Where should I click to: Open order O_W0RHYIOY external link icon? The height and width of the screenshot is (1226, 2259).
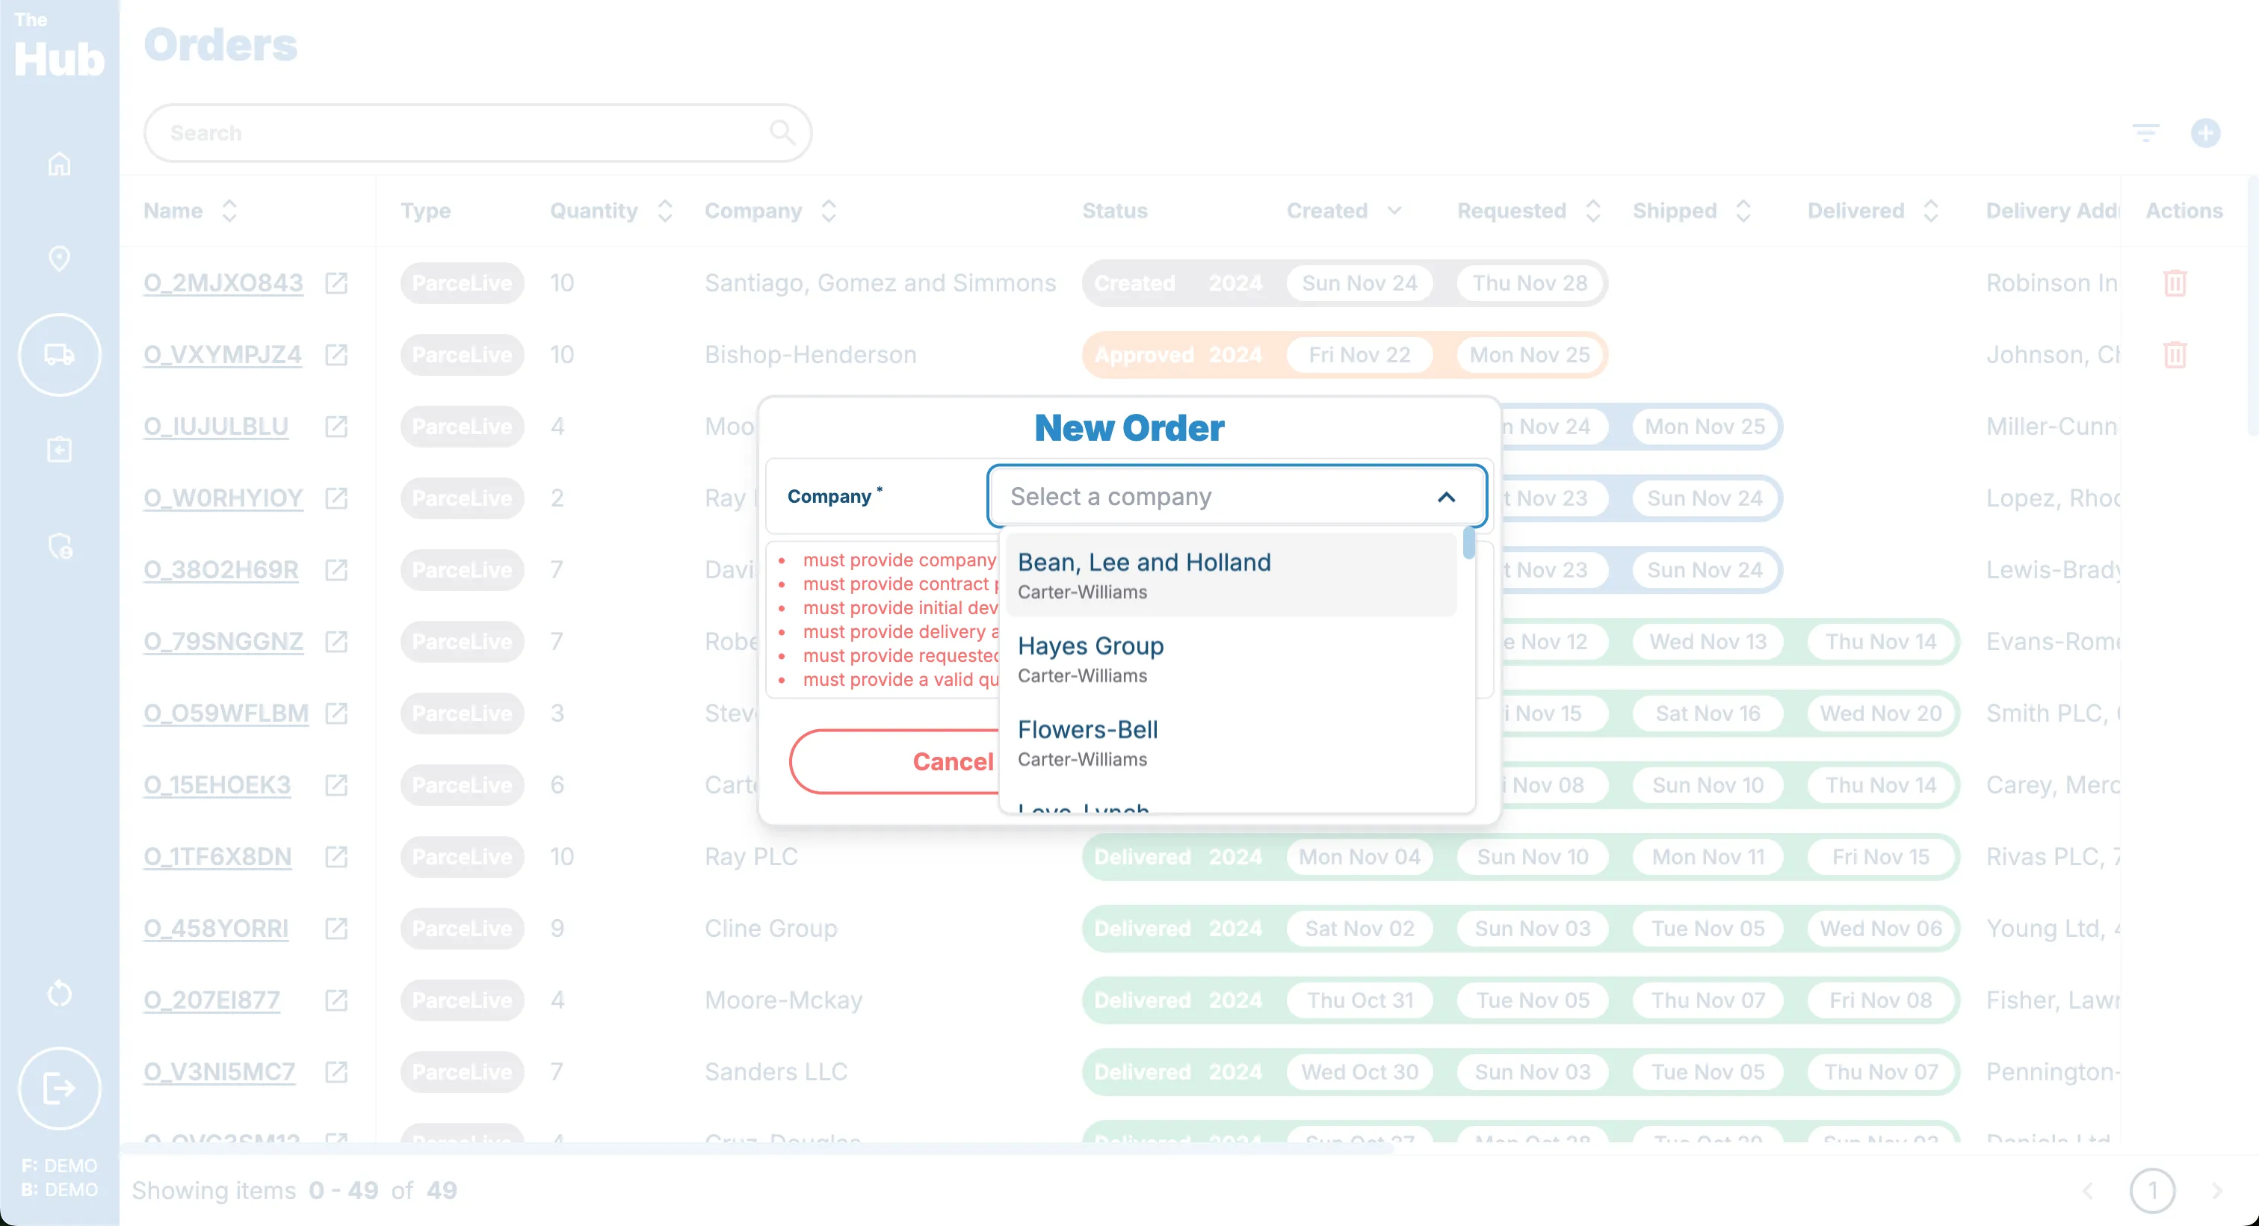(337, 498)
